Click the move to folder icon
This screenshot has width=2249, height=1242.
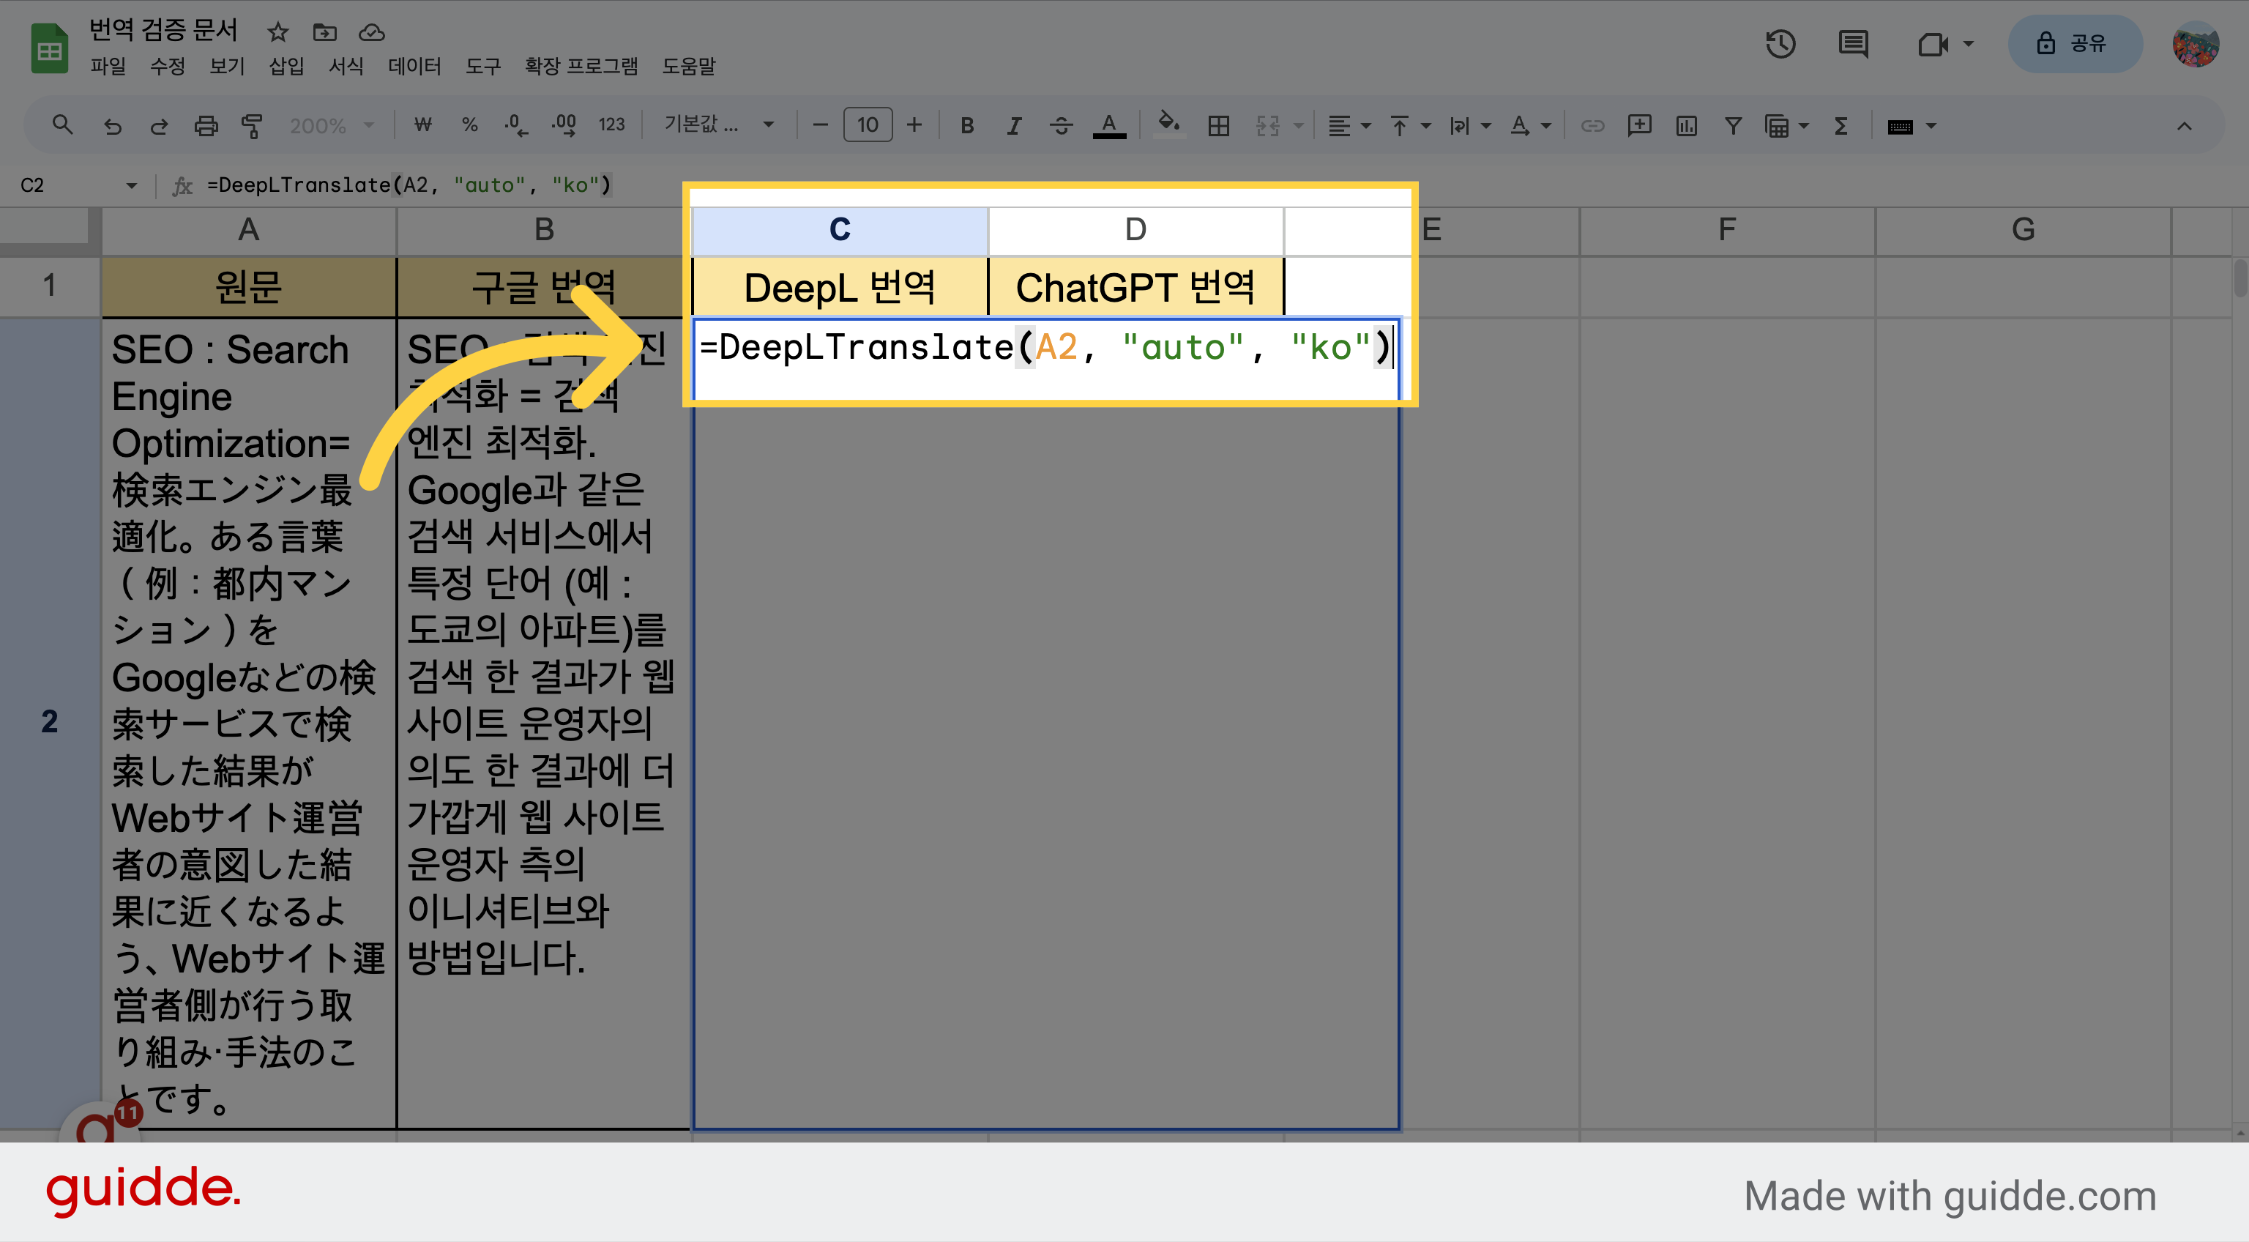click(x=325, y=32)
